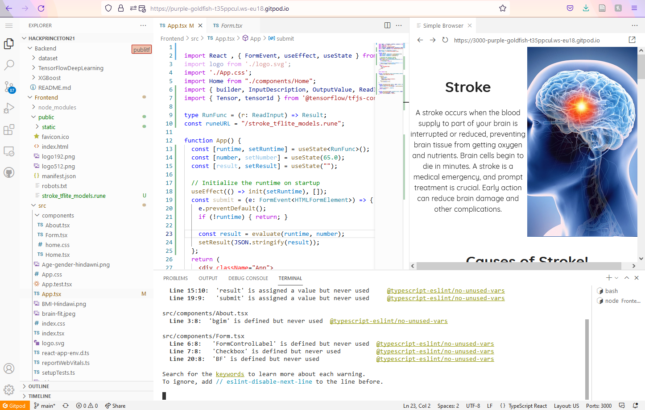Open the Pocket icon in browser toolbar

(570, 8)
